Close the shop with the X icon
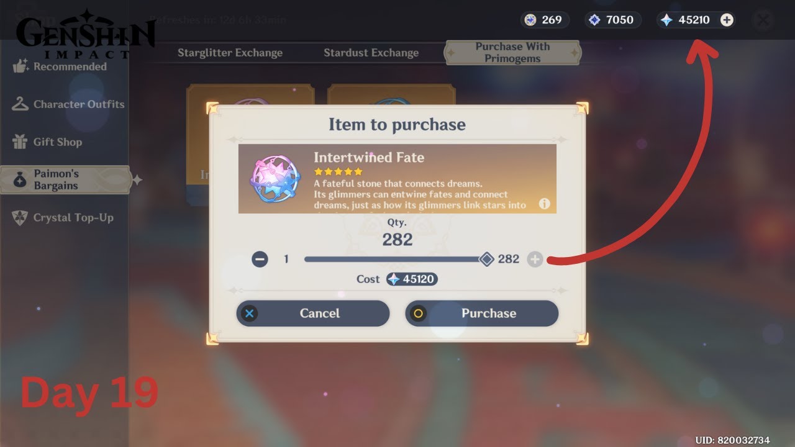 [x=763, y=20]
